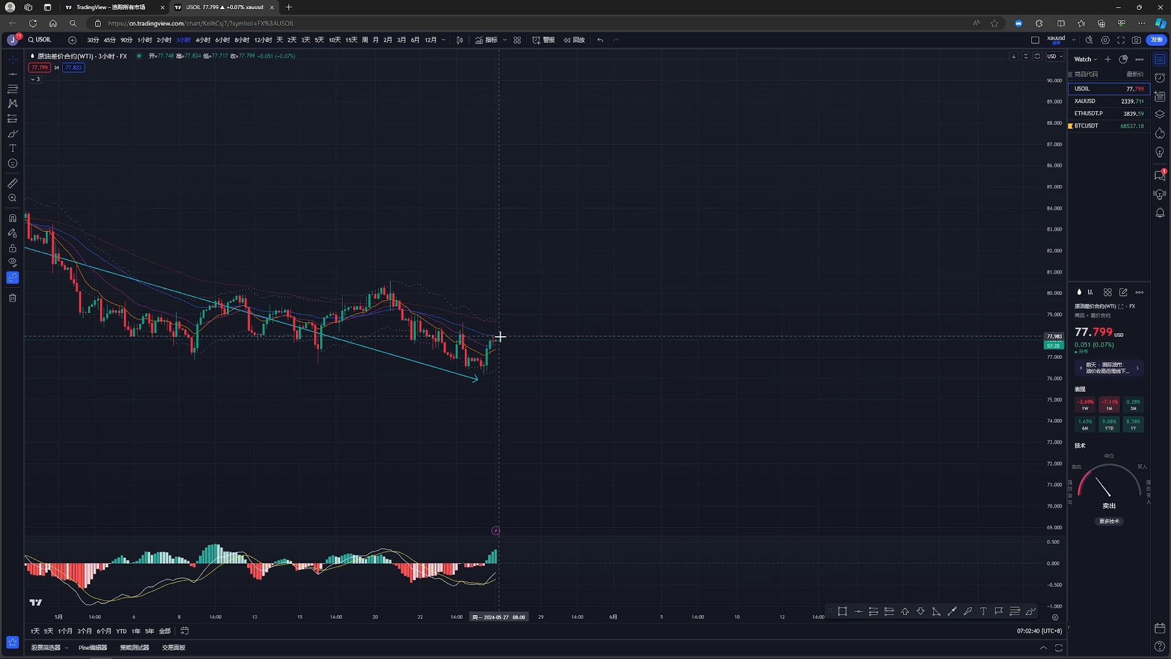Toggle the watchlist panel icon
1171x659 pixels.
pyautogui.click(x=1160, y=59)
